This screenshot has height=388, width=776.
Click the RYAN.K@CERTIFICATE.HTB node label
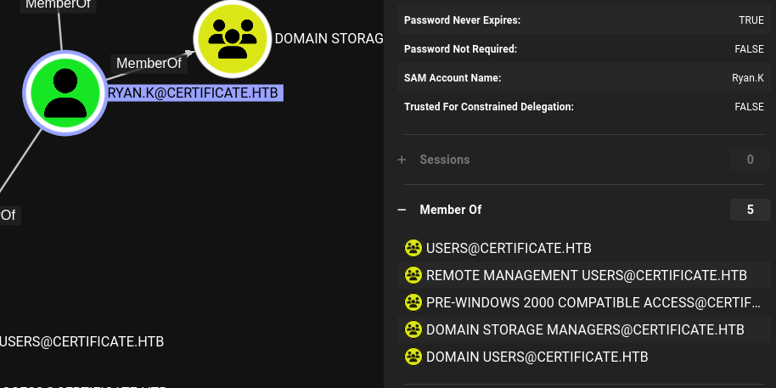[194, 93]
